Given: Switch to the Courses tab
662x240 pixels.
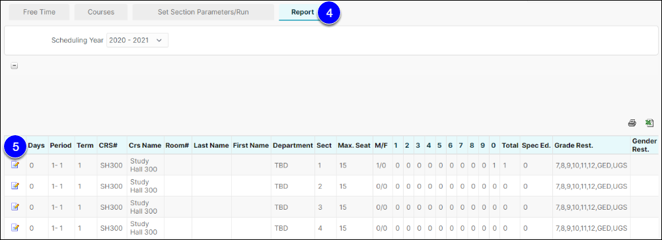Looking at the screenshot, I should point(101,13).
